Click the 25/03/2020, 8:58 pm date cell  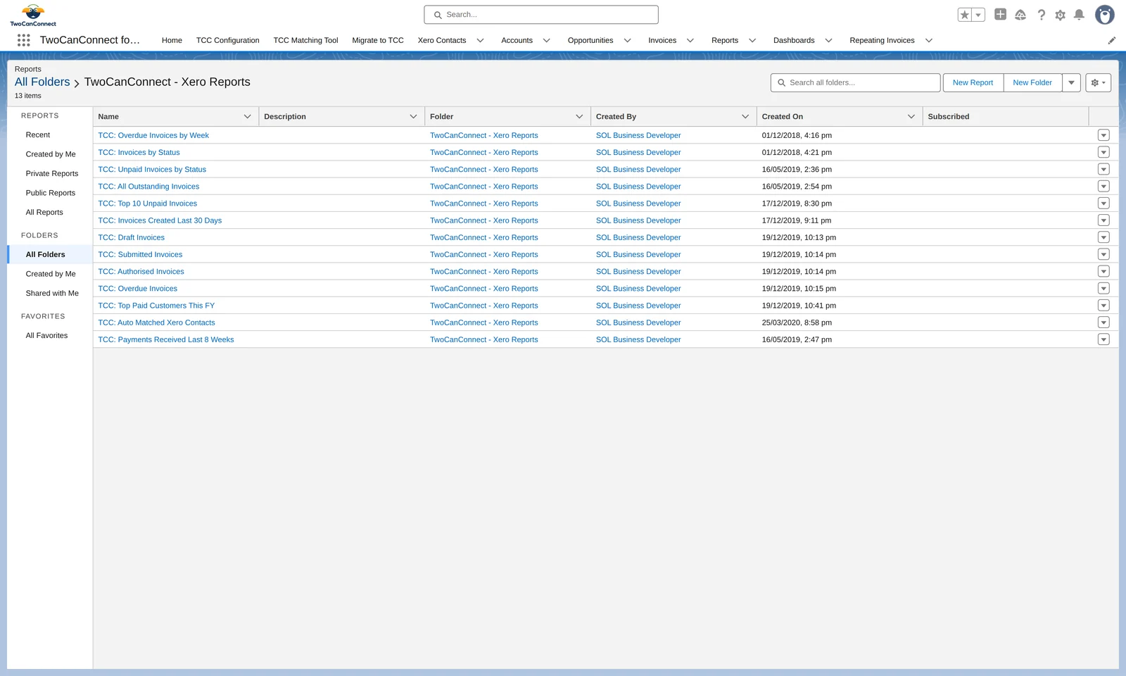pos(797,323)
